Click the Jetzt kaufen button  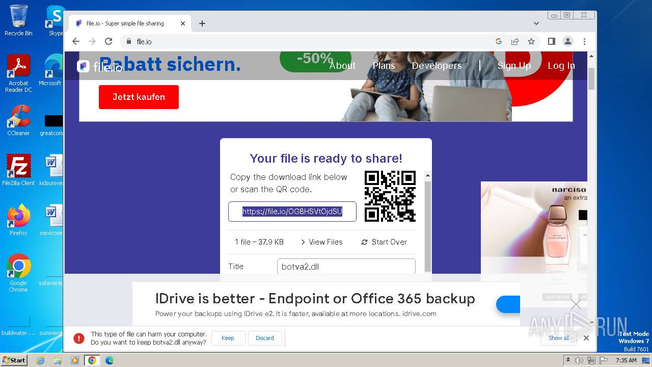tap(139, 97)
